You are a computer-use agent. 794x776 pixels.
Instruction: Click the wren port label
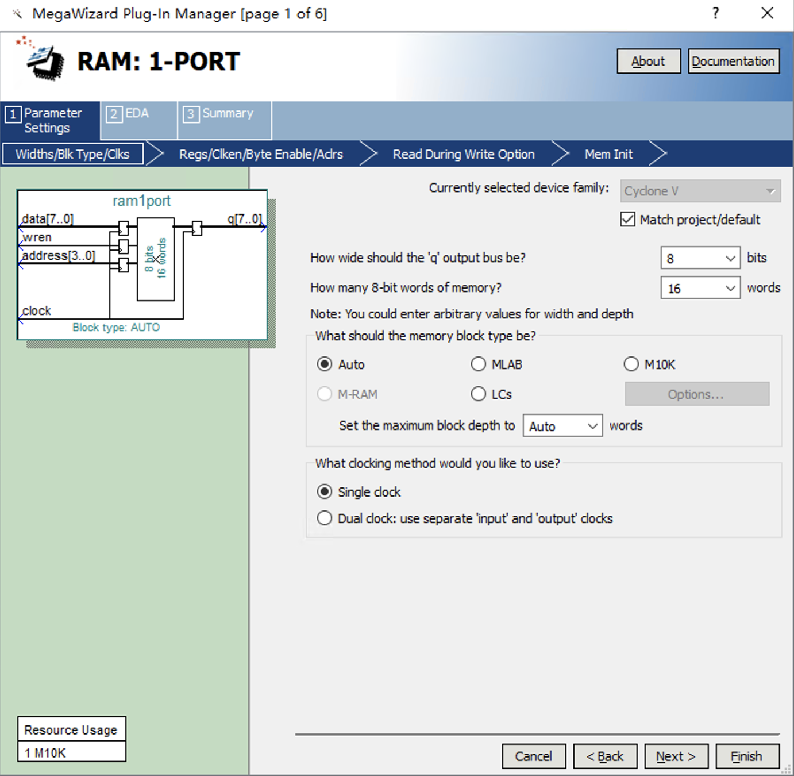point(37,237)
